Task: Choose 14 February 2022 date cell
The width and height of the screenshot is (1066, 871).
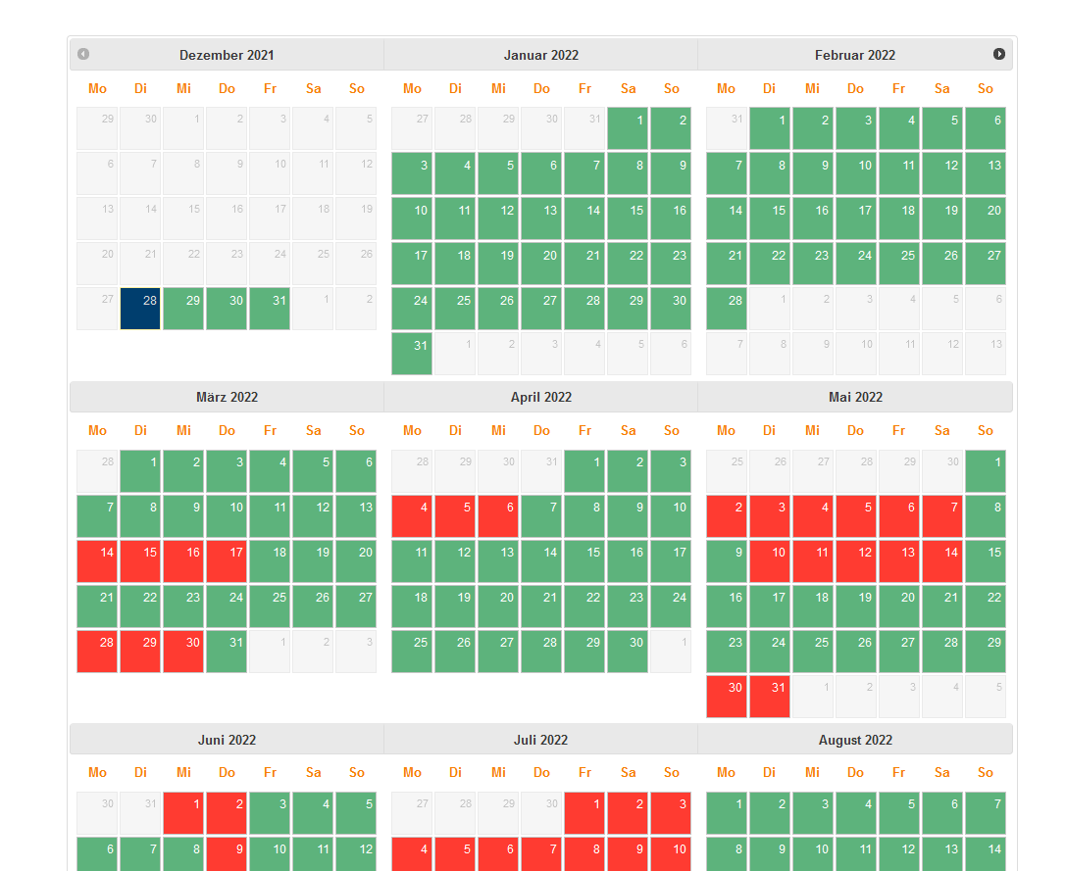Action: pyautogui.click(x=727, y=218)
